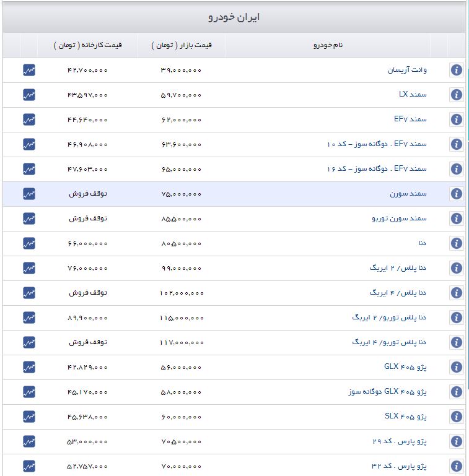View price chart for پژو 405 GLX
The height and width of the screenshot is (476, 469).
click(29, 367)
